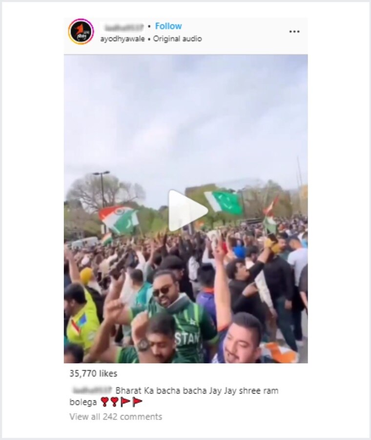Follow this account
371x440 pixels.
click(168, 26)
